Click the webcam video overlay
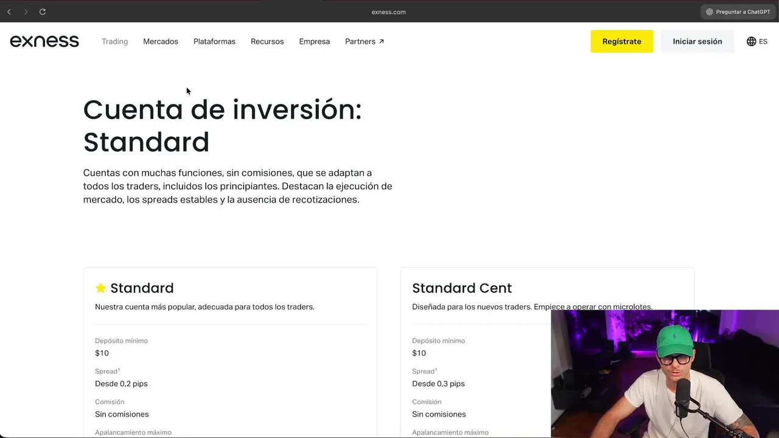Screen dimensions: 779x438 (665, 374)
